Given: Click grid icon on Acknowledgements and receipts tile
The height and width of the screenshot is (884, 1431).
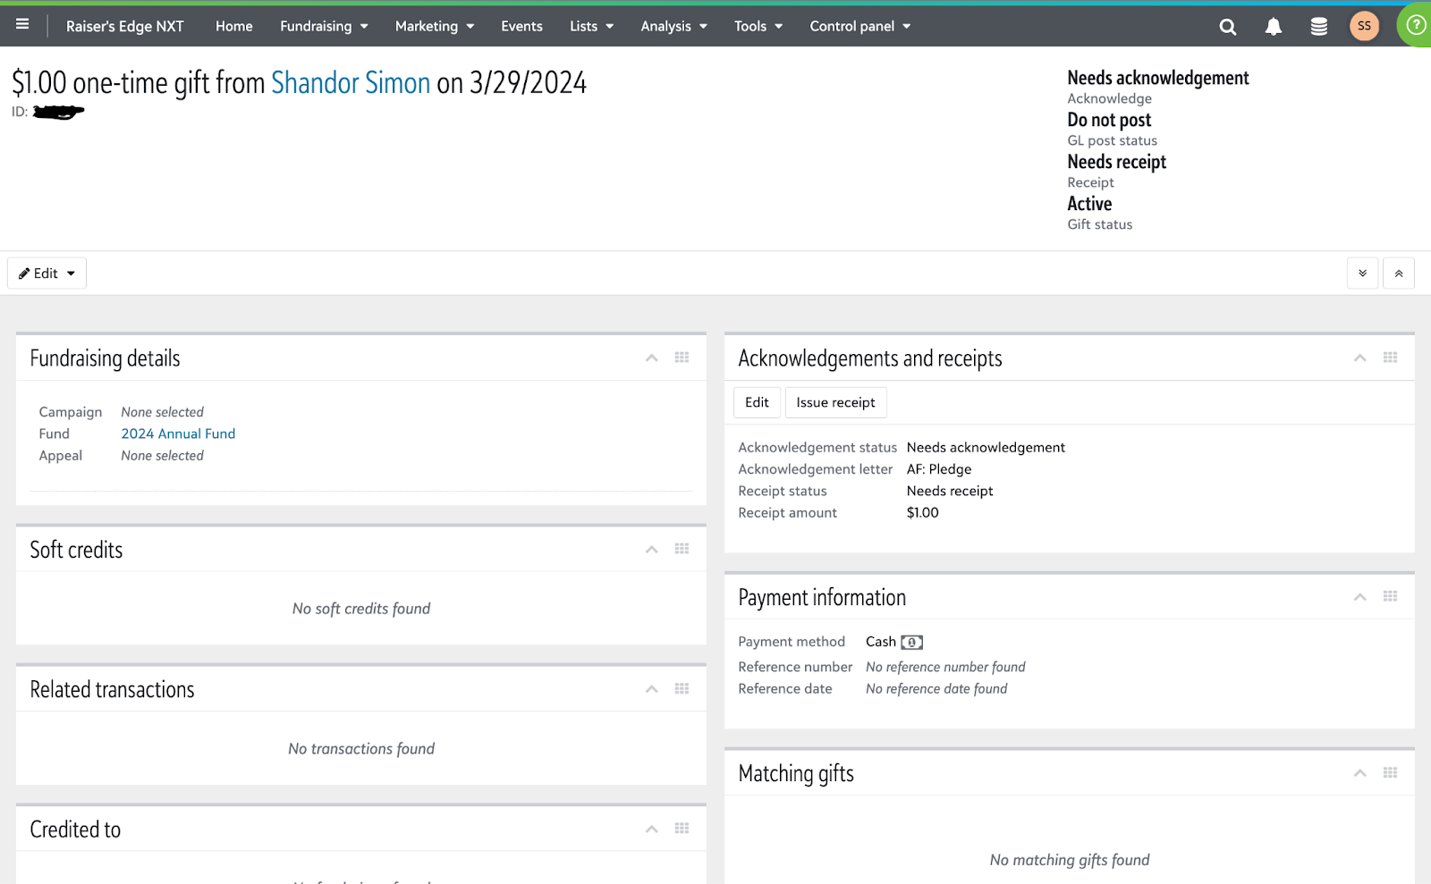Looking at the screenshot, I should coord(1390,358).
